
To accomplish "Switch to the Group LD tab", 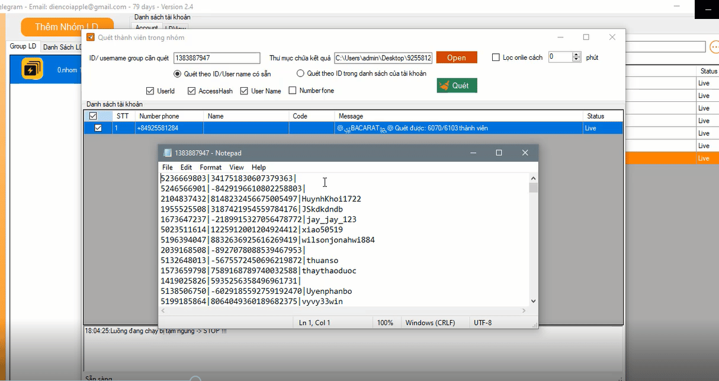I will click(x=23, y=46).
